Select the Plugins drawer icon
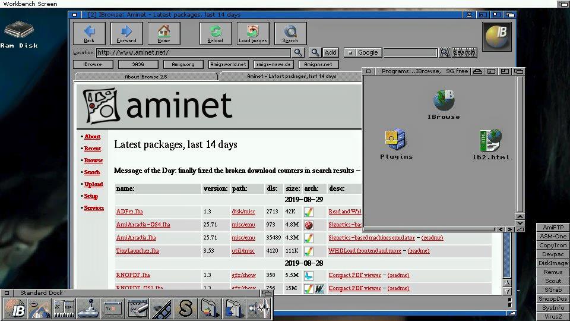The height and width of the screenshot is (321, 570). [x=396, y=144]
